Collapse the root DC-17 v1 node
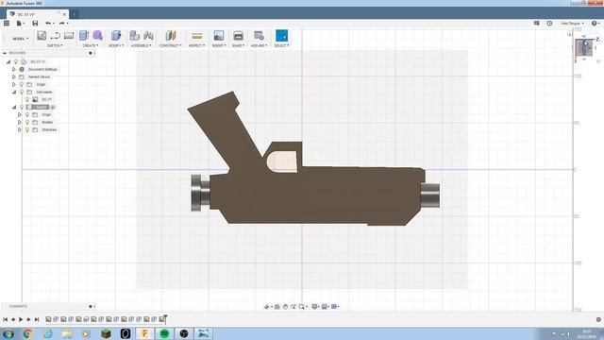Viewport: 604px width, 340px height. 8,61
